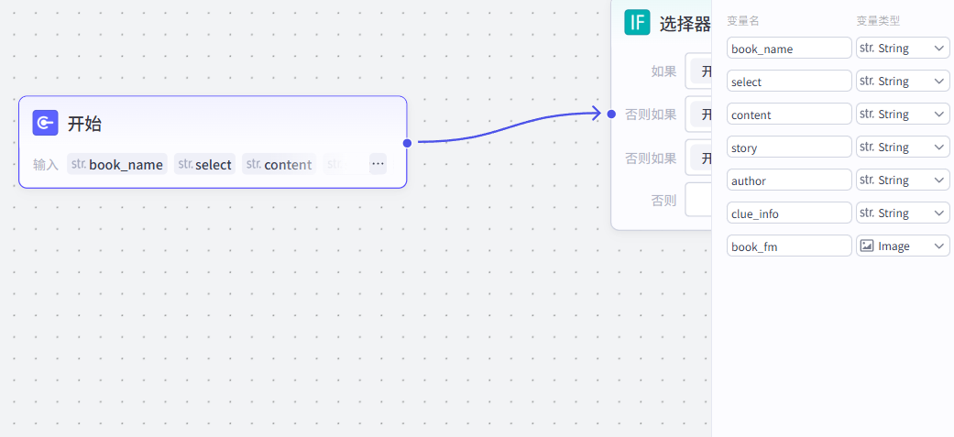Change the story variable type dropdown

click(903, 147)
